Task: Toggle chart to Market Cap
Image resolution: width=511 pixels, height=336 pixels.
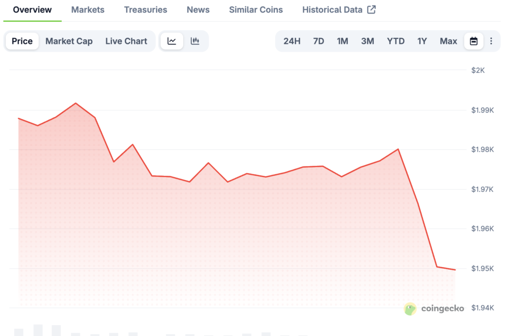Action: tap(69, 41)
